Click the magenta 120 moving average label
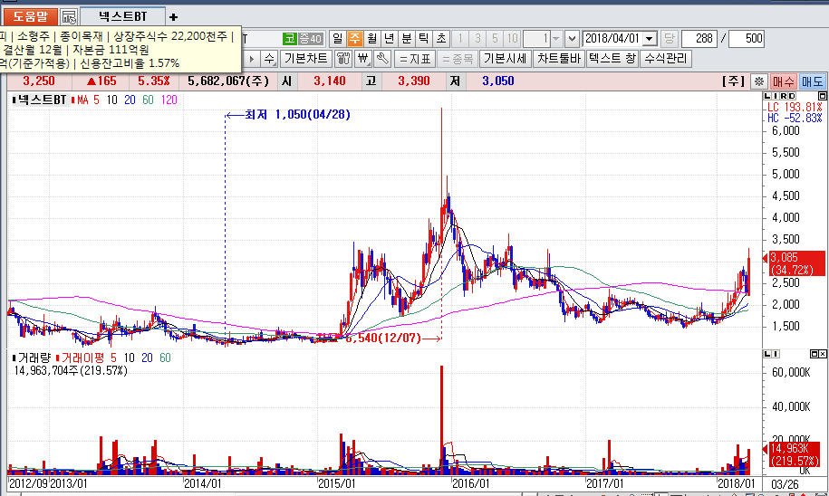The height and width of the screenshot is (496, 829). click(169, 100)
